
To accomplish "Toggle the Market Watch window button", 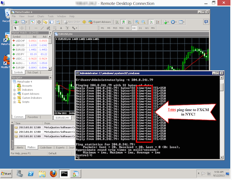I will [32, 22].
